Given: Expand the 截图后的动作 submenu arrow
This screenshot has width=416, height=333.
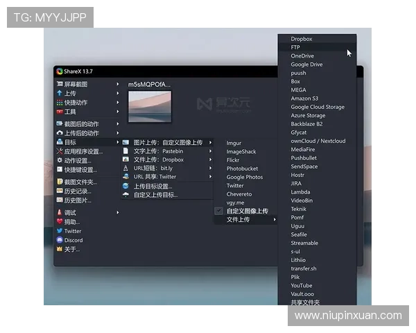Looking at the screenshot, I should click(x=118, y=123).
